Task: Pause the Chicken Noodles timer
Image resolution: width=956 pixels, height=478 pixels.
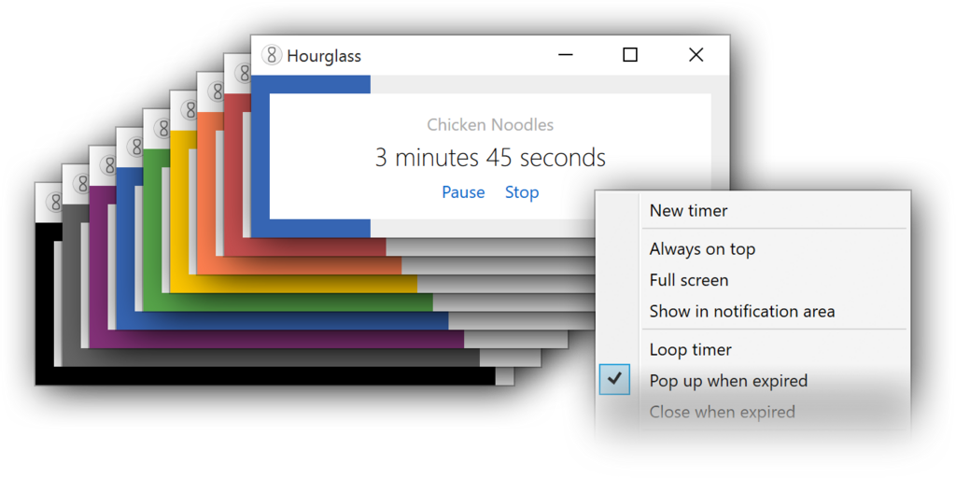Action: pyautogui.click(x=463, y=192)
